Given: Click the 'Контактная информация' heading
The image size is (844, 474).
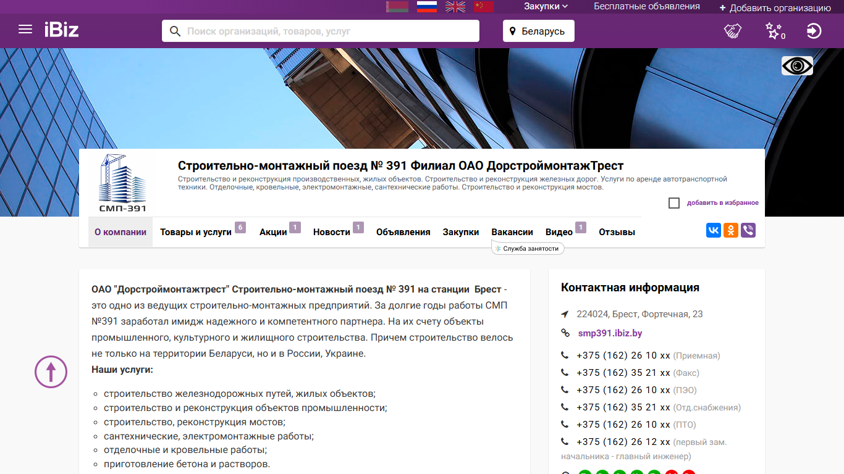Looking at the screenshot, I should tap(630, 288).
